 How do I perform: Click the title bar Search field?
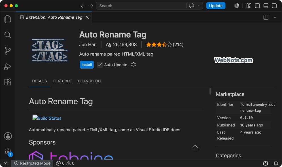[x=141, y=6]
